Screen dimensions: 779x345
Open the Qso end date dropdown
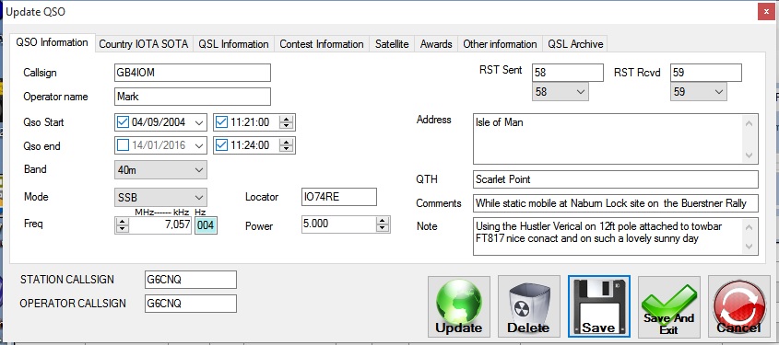point(199,145)
